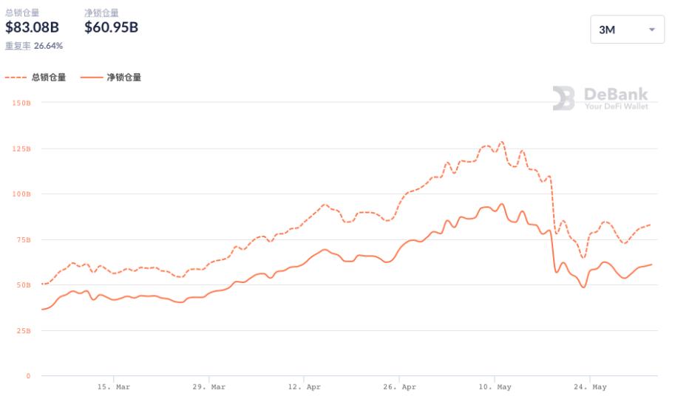Select the $60.95B net locked value

pyautogui.click(x=111, y=28)
